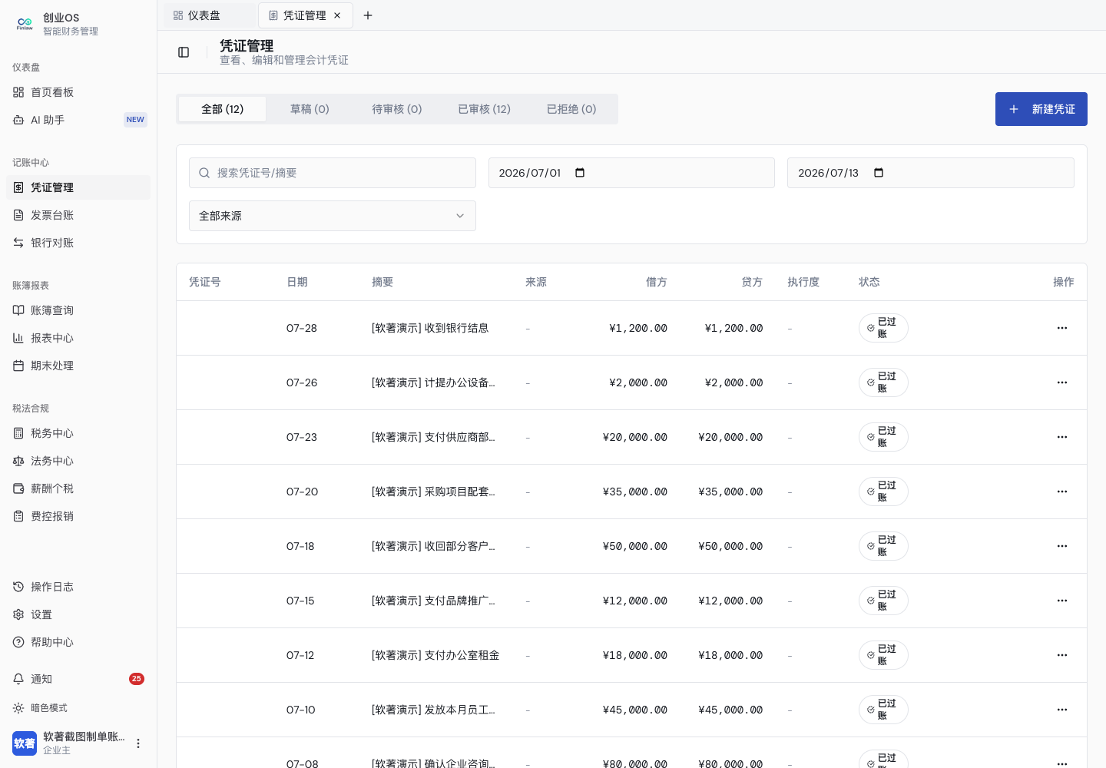This screenshot has height=768, width=1106.
Task: Click summary [软著演示] 支付办公室租金
Action: pyautogui.click(x=435, y=655)
